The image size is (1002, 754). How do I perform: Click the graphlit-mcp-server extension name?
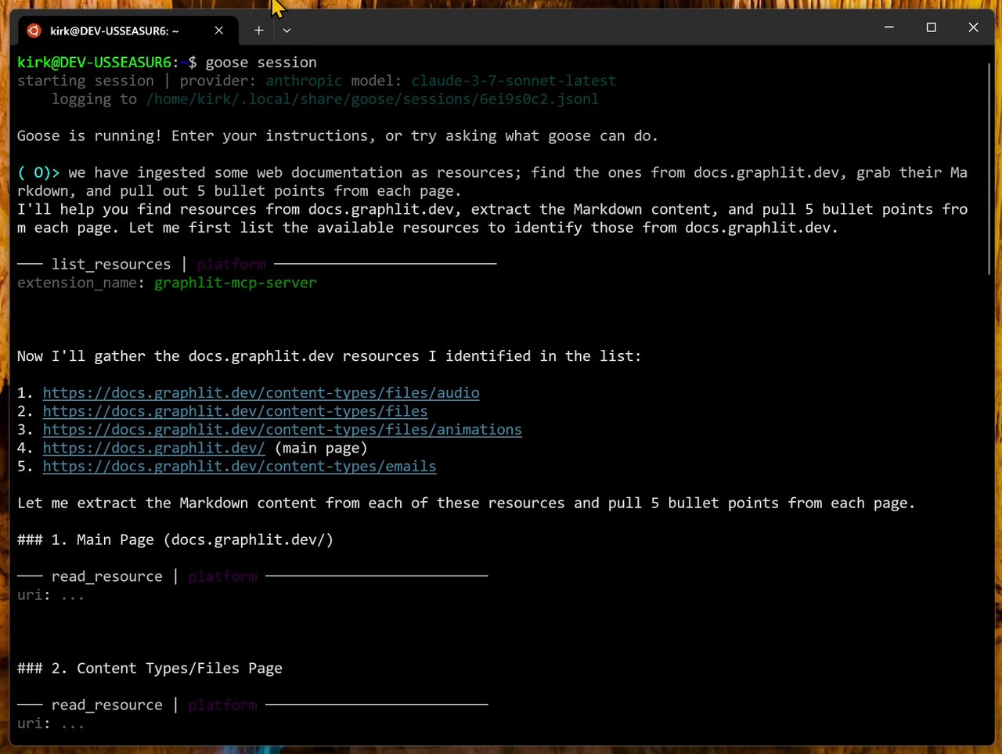(236, 283)
